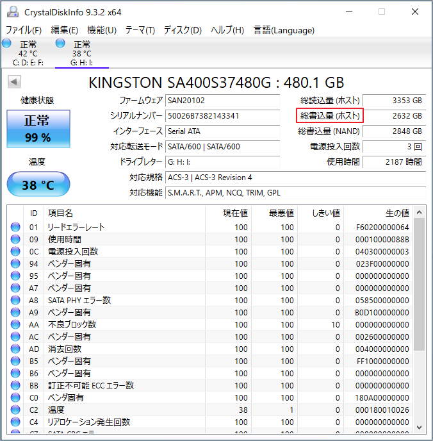Viewport: 433px width, 441px height.
Task: Click the 対応機能 field S.M.A.R.T., APM, NCQ
Action: click(295, 193)
